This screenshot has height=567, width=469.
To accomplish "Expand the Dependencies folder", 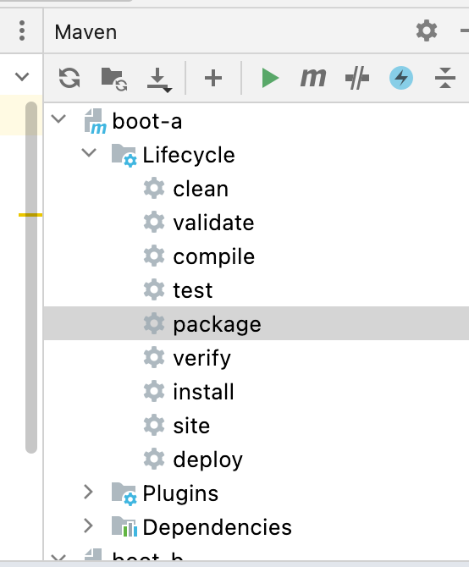I will coord(88,526).
